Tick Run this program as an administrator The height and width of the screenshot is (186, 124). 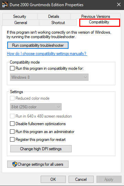point(12,132)
